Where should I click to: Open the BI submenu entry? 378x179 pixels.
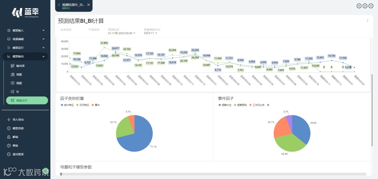pyautogui.click(x=27, y=92)
